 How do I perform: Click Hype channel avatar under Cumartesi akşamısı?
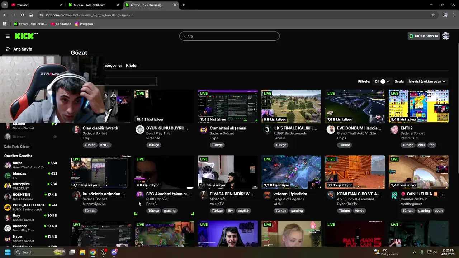[203, 130]
